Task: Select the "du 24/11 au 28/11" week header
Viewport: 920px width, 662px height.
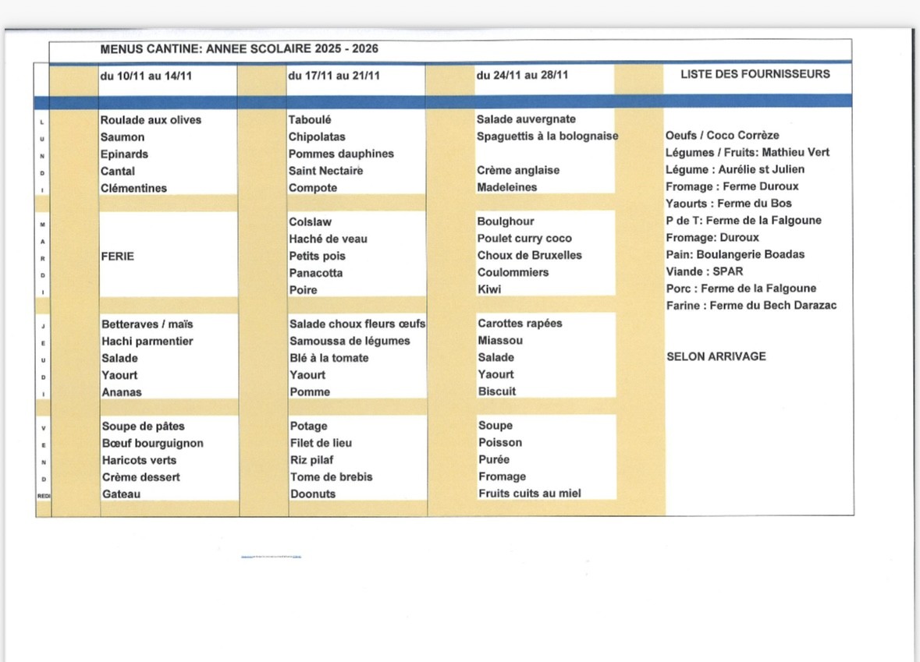Action: [522, 76]
